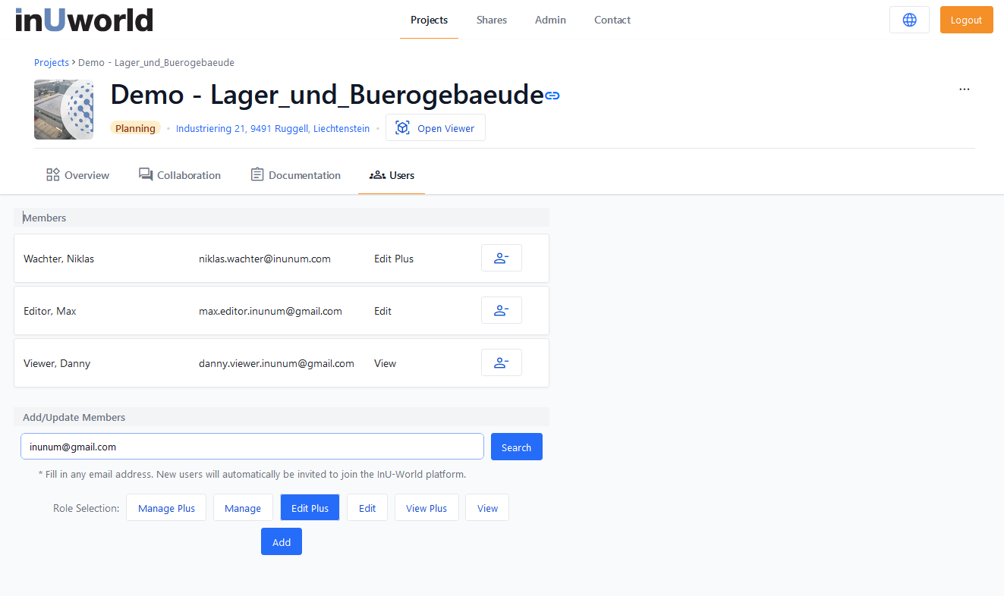Viewport: 1004px width, 596px height.
Task: Click the Projects breadcrumb link
Action: coord(51,62)
